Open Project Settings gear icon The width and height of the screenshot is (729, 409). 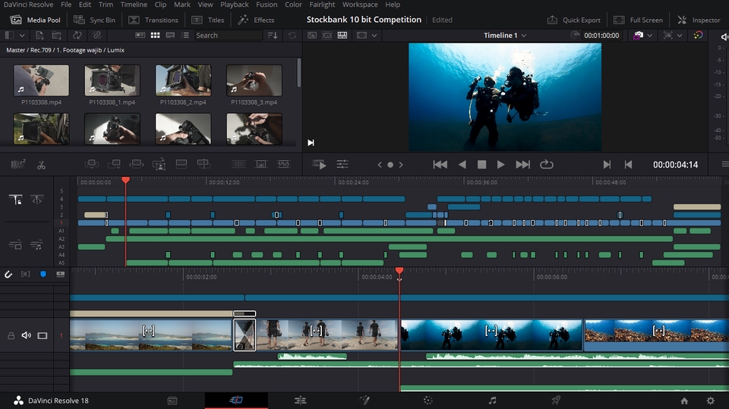click(711, 401)
